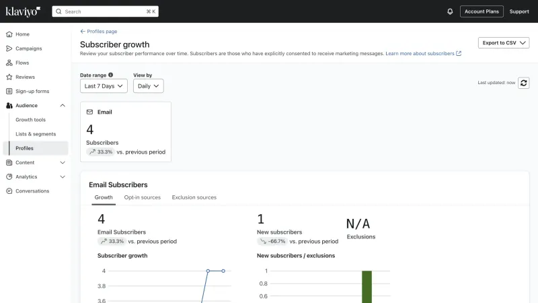Click the New subscribers / exclusions chart title
The width and height of the screenshot is (538, 303).
296,256
